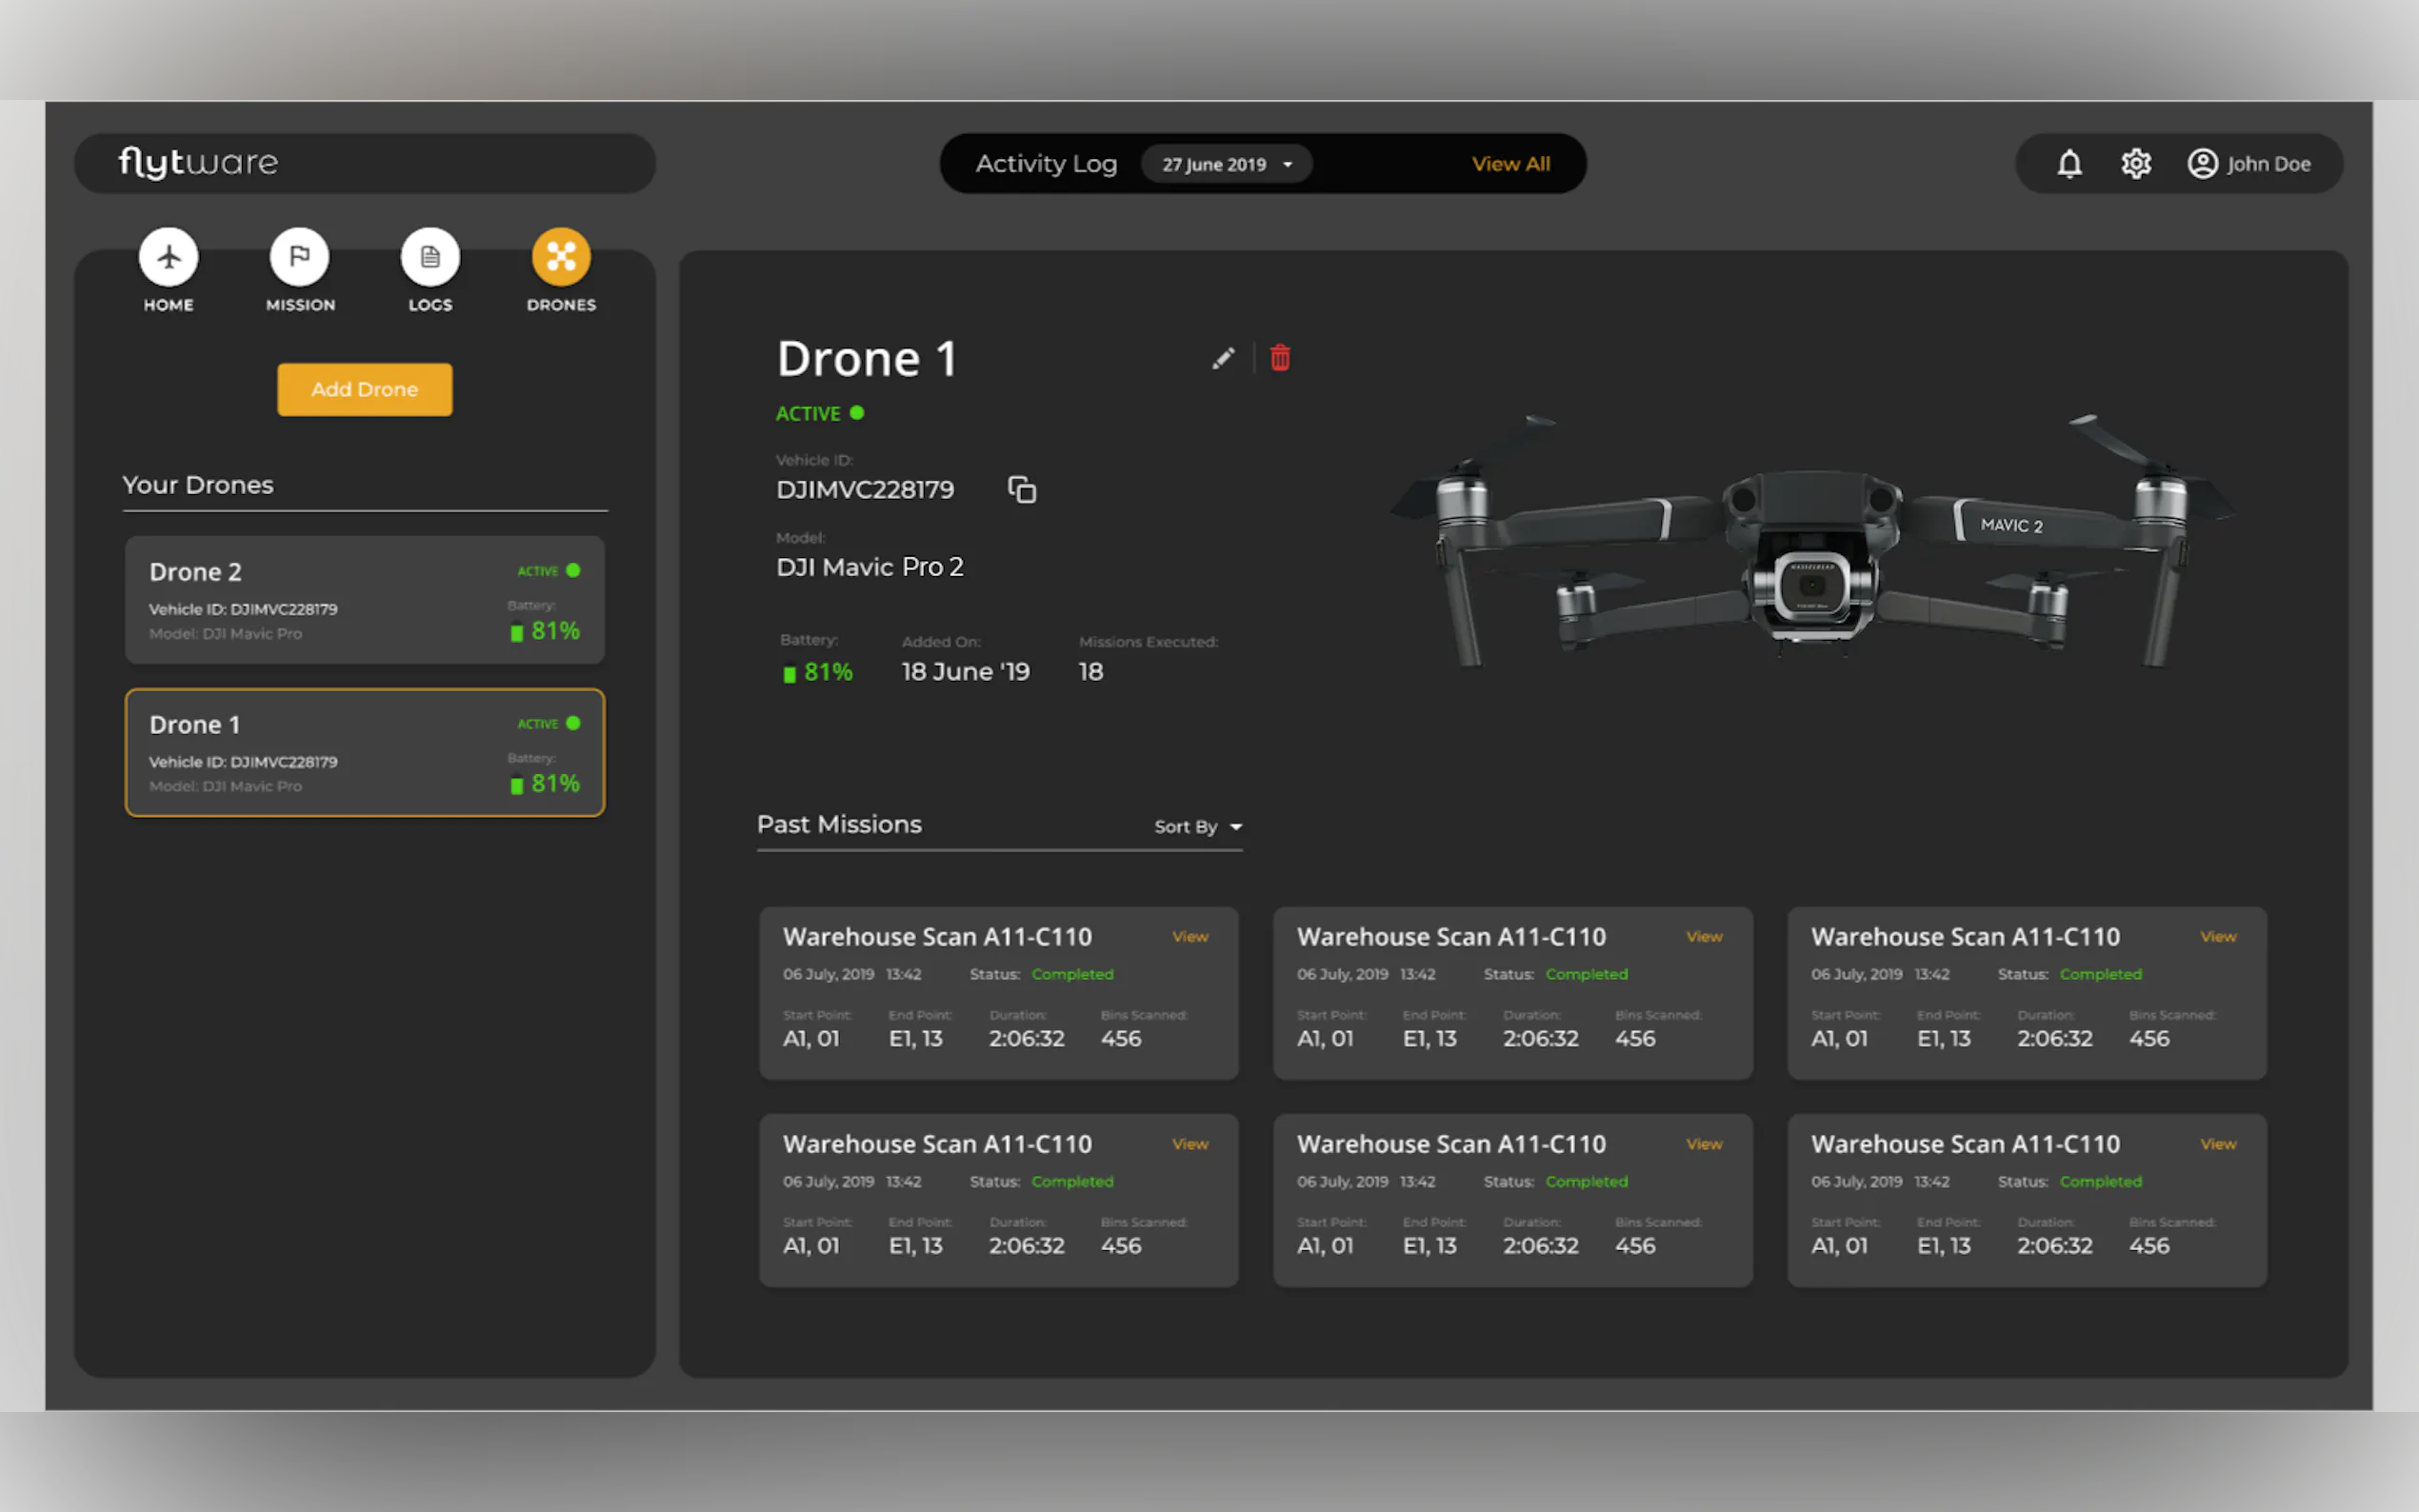This screenshot has width=2419, height=1512.
Task: Go to Home via the airplane icon
Action: pyautogui.click(x=168, y=257)
